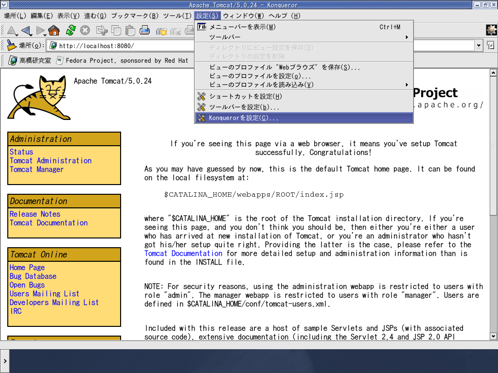Viewport: 498px width, 373px height.
Task: Open the IRC link
Action: 16,311
